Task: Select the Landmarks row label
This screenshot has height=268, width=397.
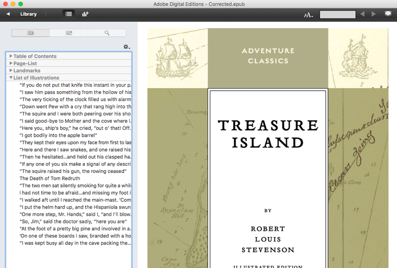Action: (27, 70)
